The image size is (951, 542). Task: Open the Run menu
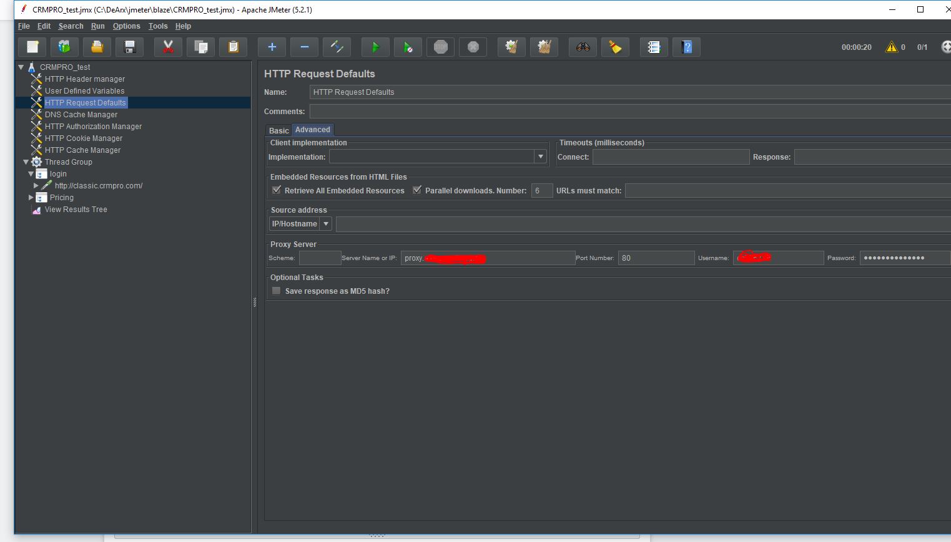[x=97, y=26]
